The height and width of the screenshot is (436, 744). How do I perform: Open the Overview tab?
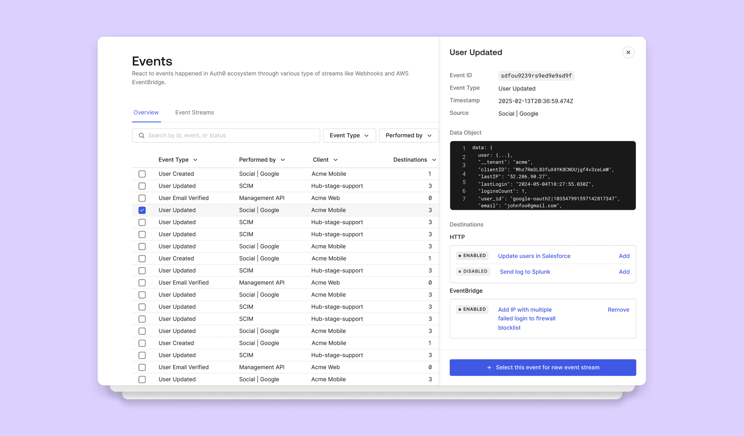[146, 113]
